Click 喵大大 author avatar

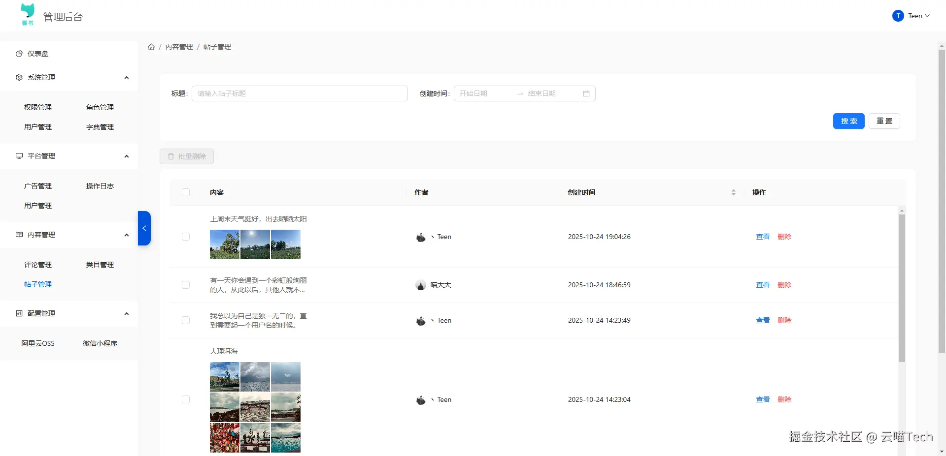pyautogui.click(x=421, y=285)
